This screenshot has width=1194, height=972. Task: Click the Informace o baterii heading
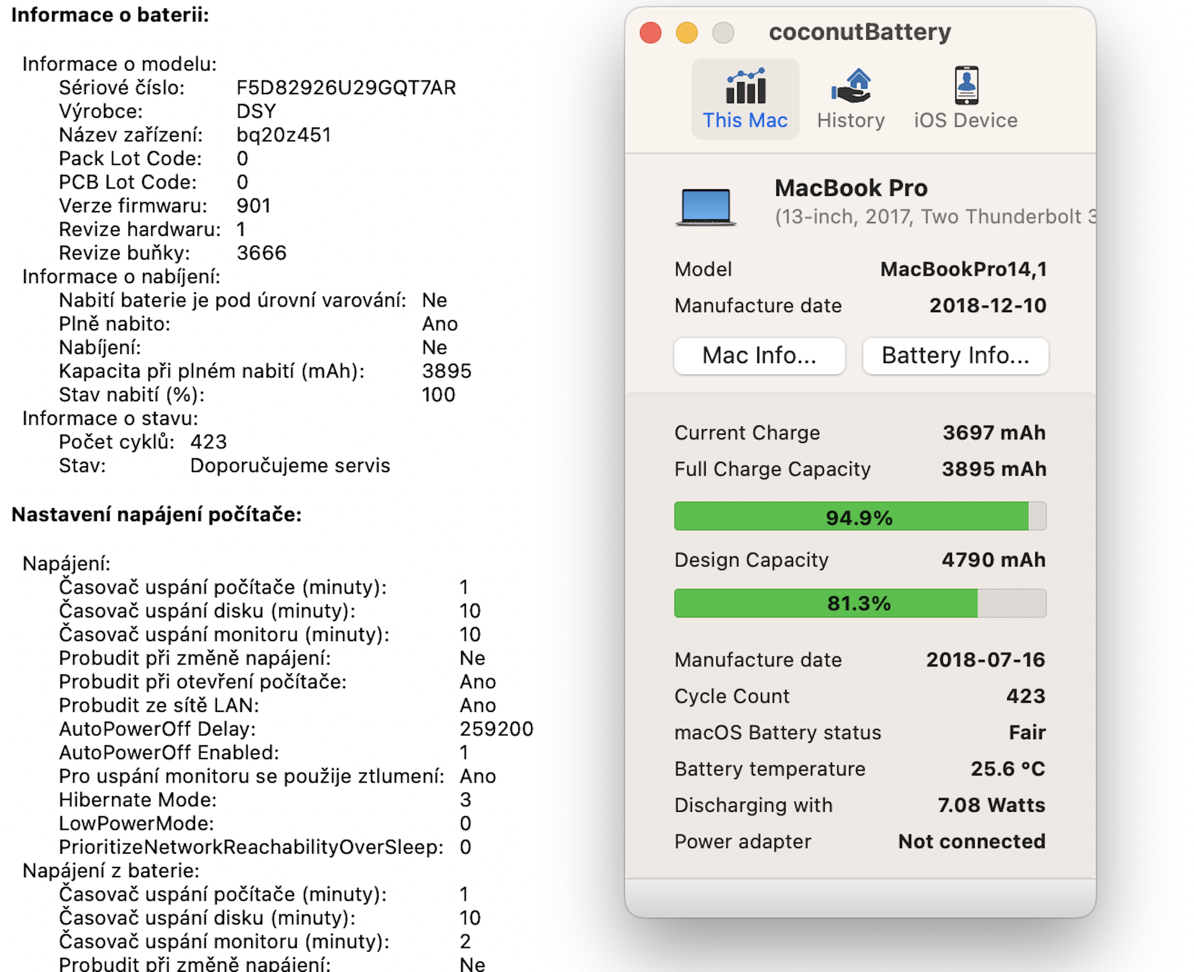[x=110, y=15]
